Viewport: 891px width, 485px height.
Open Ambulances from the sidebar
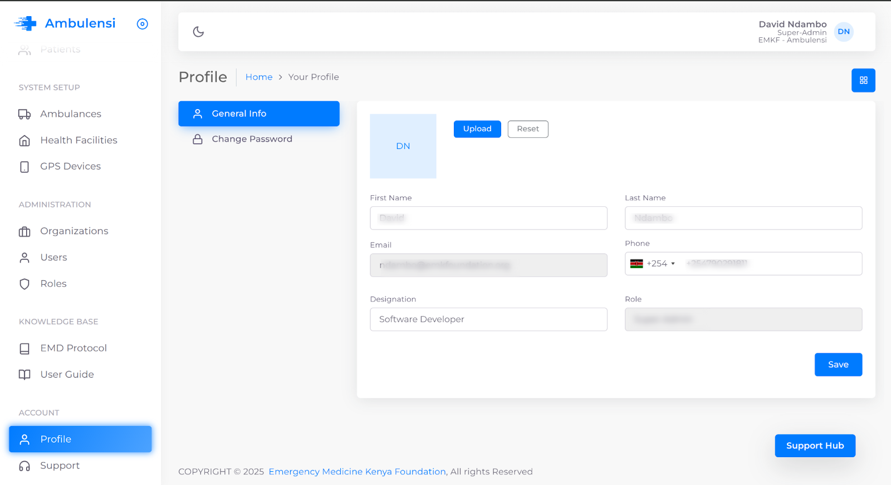tap(70, 114)
